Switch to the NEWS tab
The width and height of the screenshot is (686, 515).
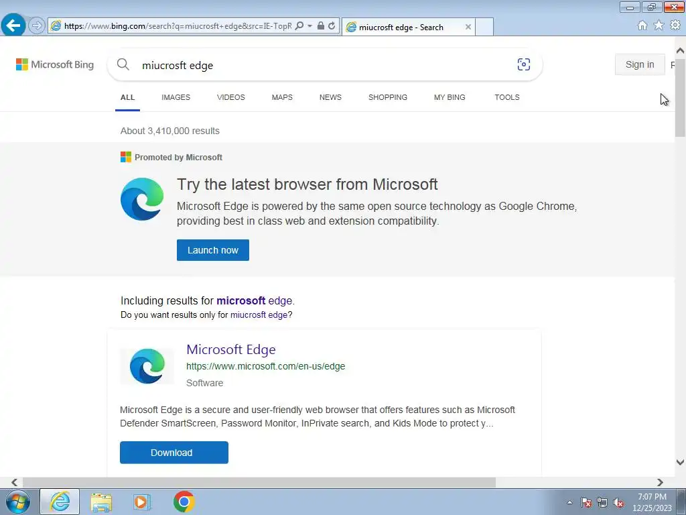(330, 97)
